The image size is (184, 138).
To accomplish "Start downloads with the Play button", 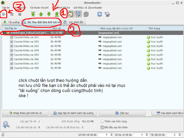I will (x=4, y=14).
